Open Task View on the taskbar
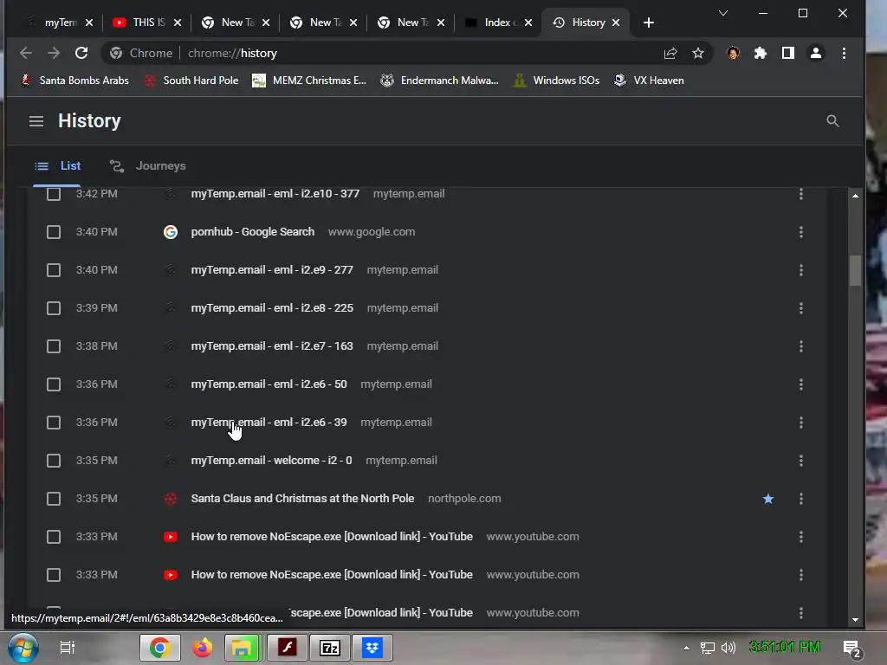This screenshot has height=665, width=887. (x=68, y=648)
